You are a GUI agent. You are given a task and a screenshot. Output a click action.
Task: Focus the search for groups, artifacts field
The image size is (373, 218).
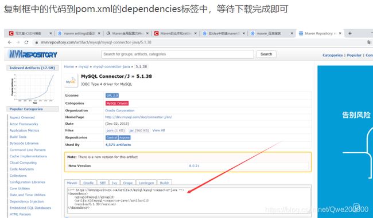(178, 54)
